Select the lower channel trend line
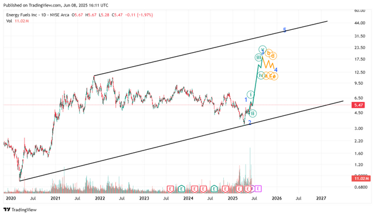This screenshot has width=375, height=216. (x=181, y=141)
